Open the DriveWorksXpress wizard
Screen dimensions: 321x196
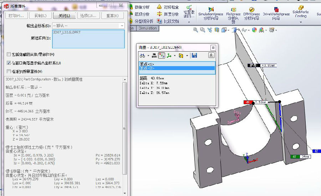(276, 14)
